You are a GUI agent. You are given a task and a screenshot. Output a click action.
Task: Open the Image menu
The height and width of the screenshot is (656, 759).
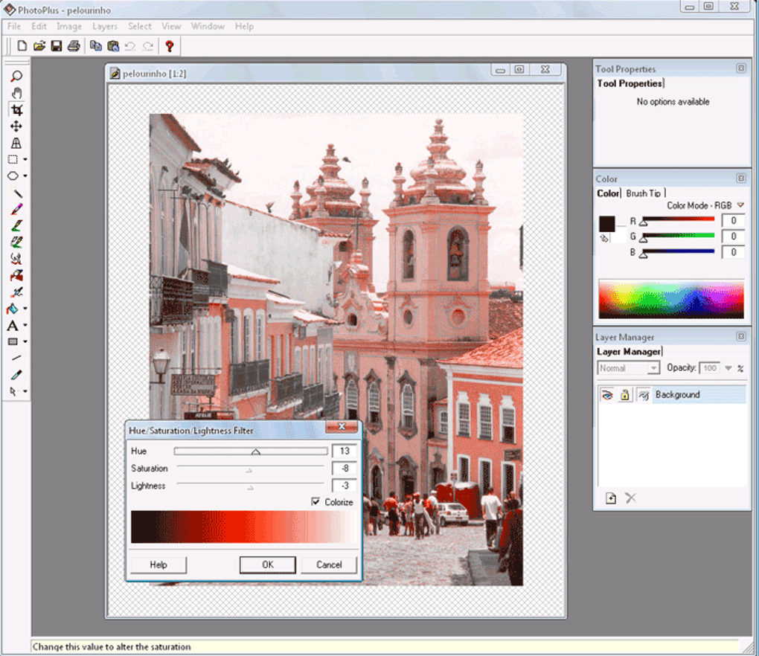pos(69,26)
